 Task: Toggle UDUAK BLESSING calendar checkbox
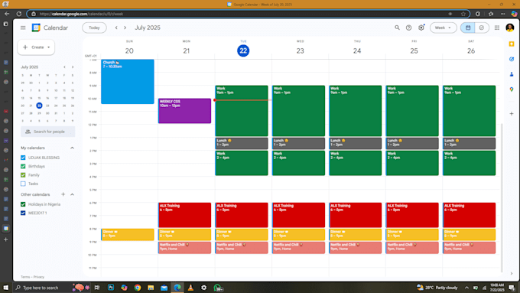[23, 158]
